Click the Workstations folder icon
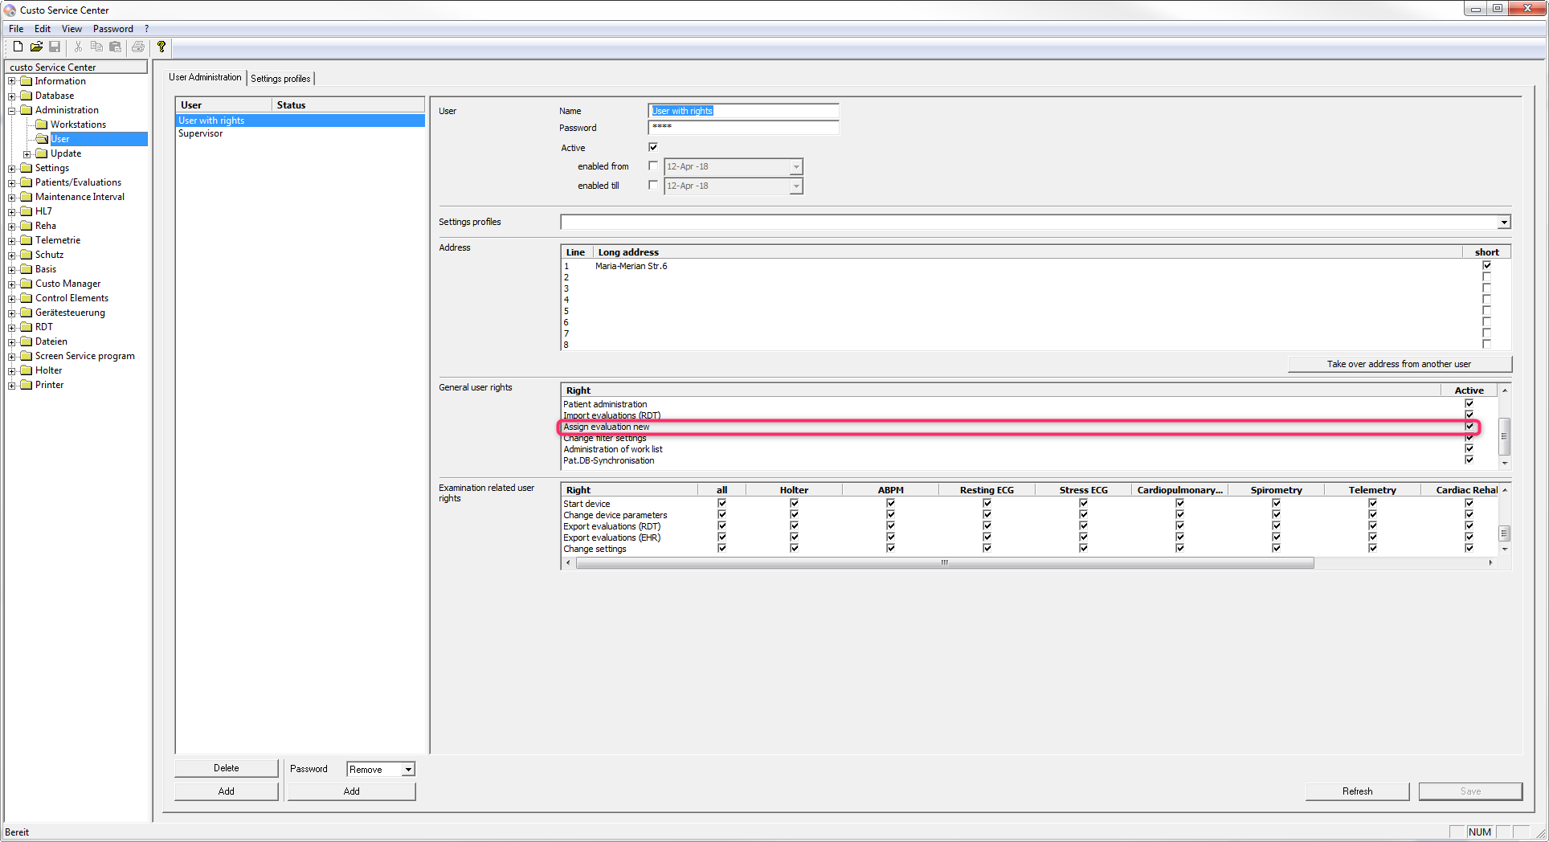Screen dimensions: 1549x842 [x=42, y=125]
